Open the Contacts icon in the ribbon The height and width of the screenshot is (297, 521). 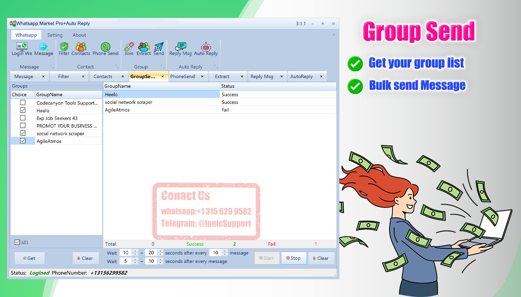tap(81, 49)
